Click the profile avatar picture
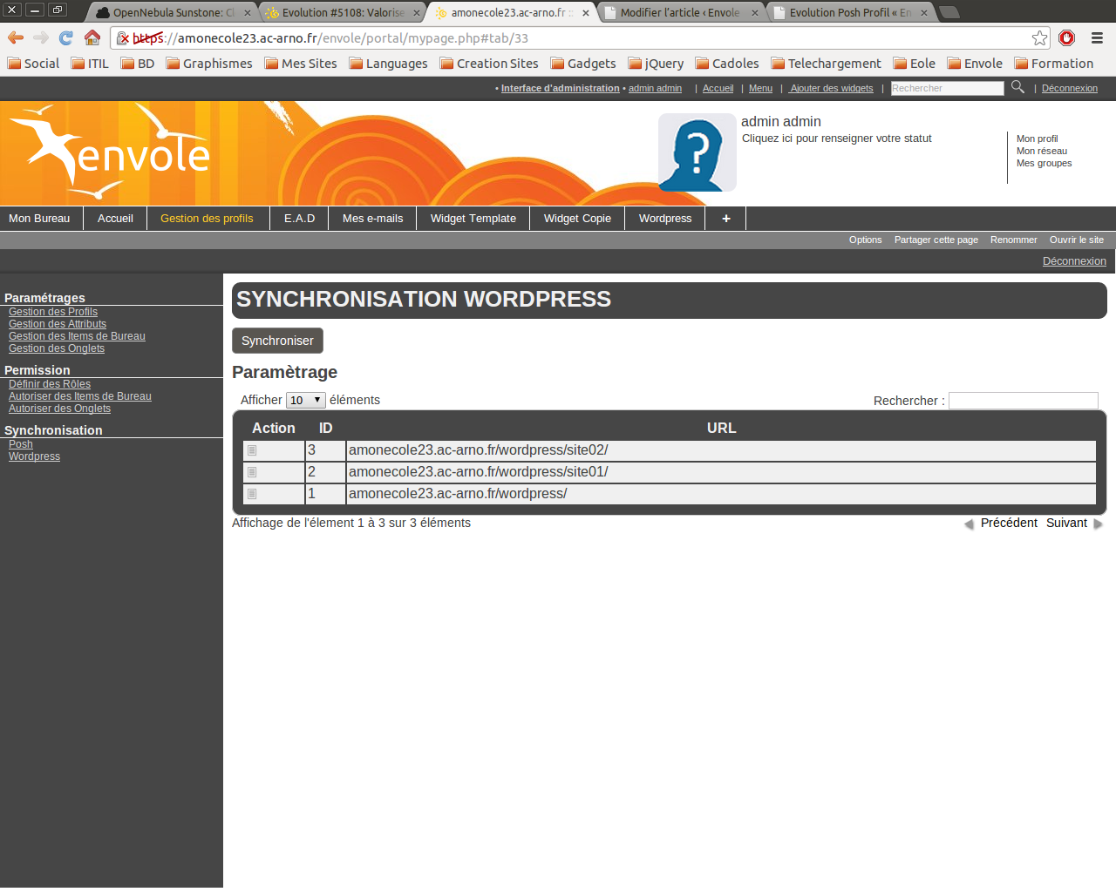 tap(697, 152)
